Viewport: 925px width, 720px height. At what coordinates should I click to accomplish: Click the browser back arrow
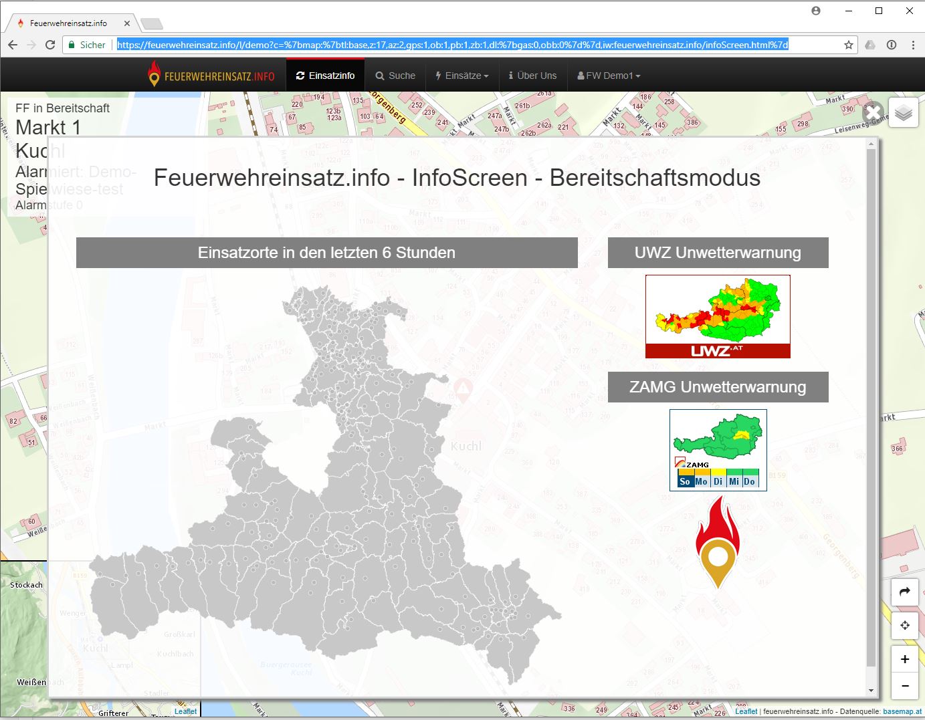pyautogui.click(x=13, y=45)
